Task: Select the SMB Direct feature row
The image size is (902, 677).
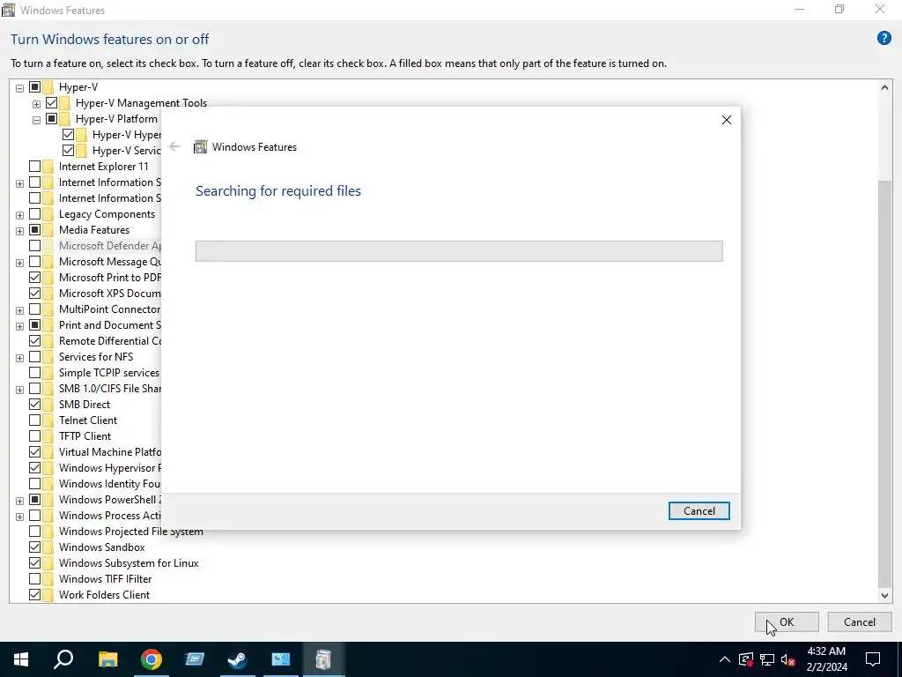Action: 85,404
